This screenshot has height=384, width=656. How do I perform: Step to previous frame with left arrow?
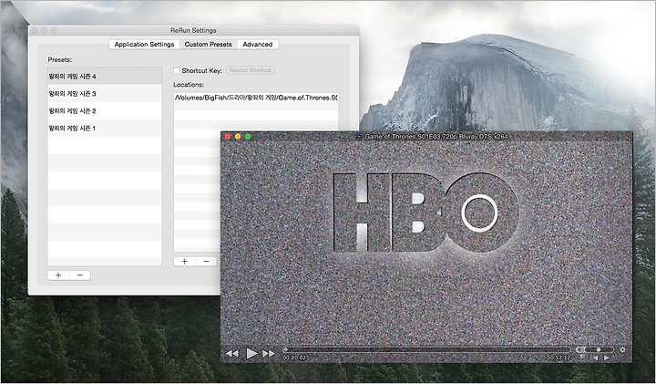[x=595, y=358]
